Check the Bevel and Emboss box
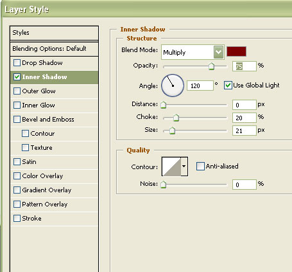 click(x=17, y=120)
